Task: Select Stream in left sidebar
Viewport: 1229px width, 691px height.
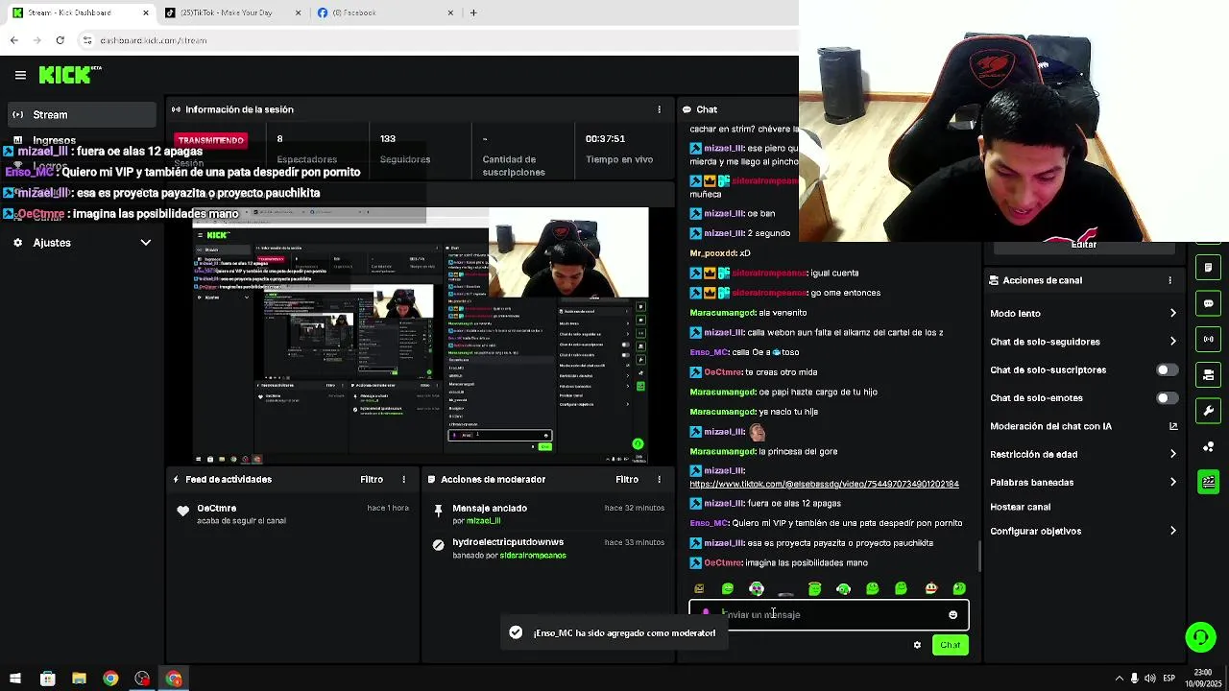Action: click(80, 114)
